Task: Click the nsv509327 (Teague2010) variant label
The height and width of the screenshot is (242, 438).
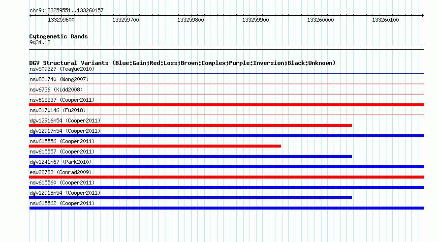Action: pyautogui.click(x=62, y=69)
